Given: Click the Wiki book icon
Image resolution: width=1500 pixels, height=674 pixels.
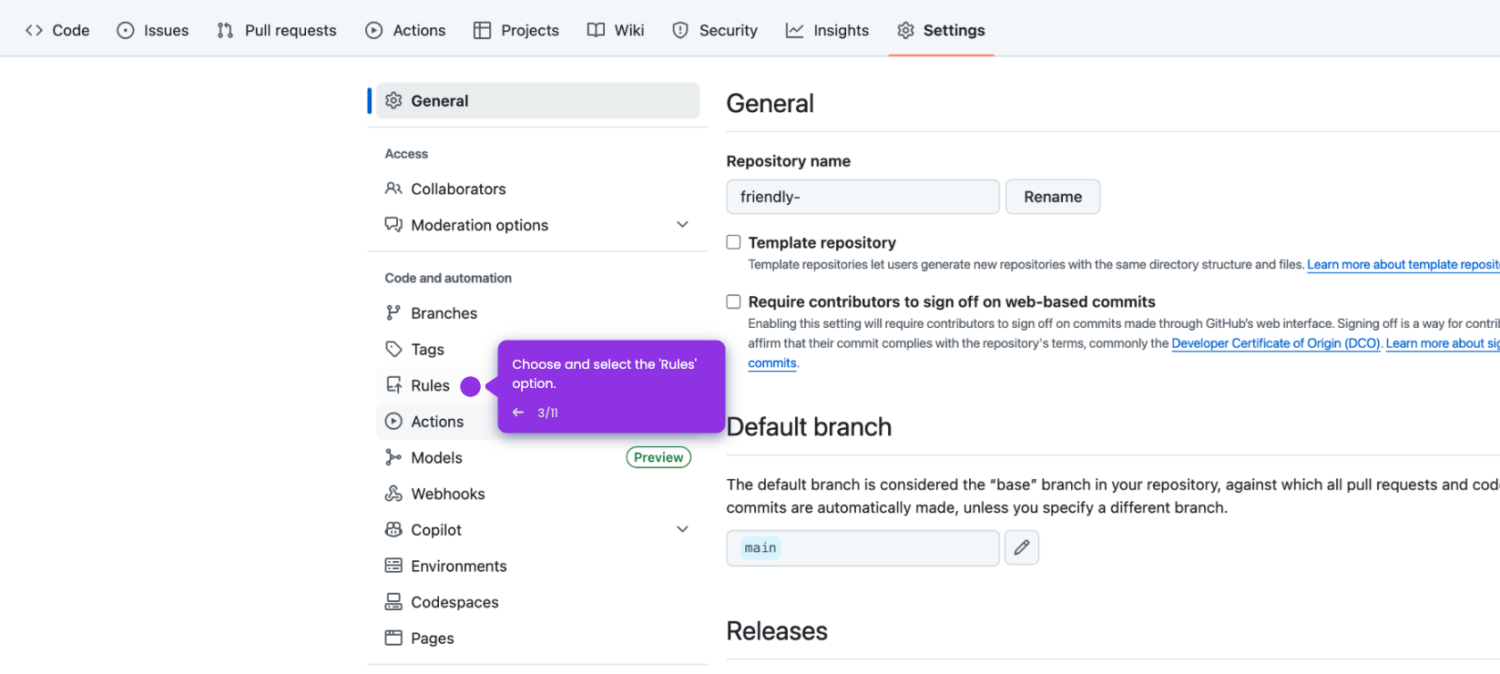Looking at the screenshot, I should click(596, 30).
